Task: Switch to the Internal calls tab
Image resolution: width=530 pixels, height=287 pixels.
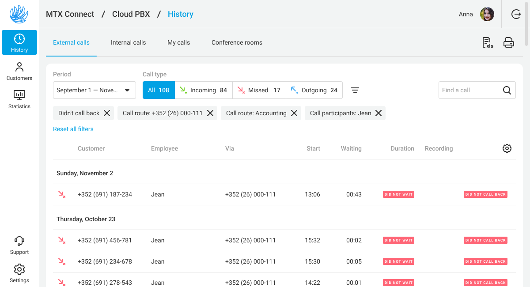Action: 128,43
